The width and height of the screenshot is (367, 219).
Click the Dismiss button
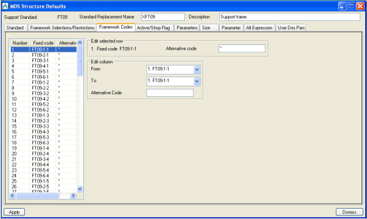349,212
